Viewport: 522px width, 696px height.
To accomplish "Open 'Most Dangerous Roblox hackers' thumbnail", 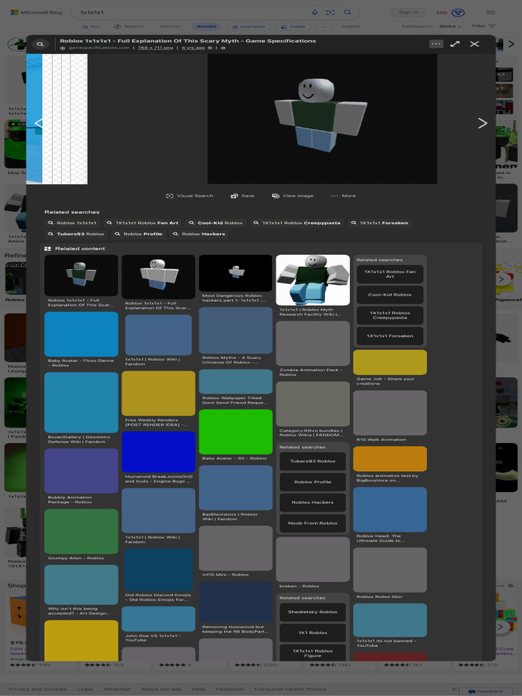I will 235,273.
